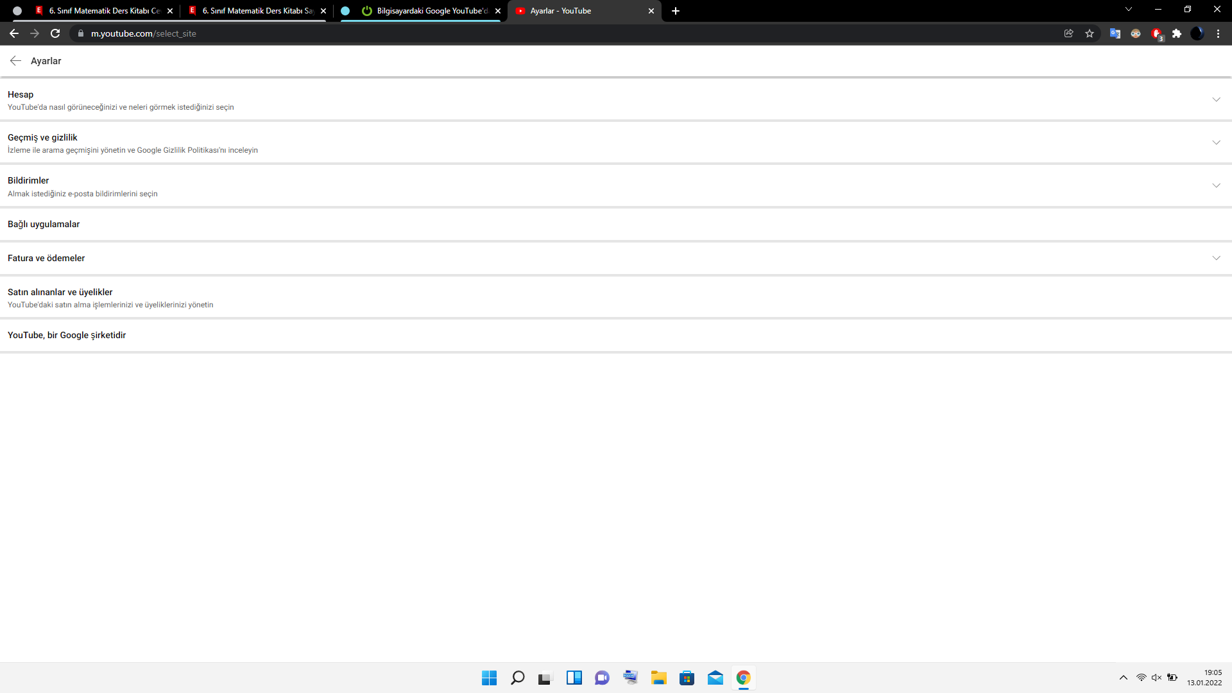
Task: Expand the Geçmiş ve gizlilik chevron
Action: (1216, 142)
